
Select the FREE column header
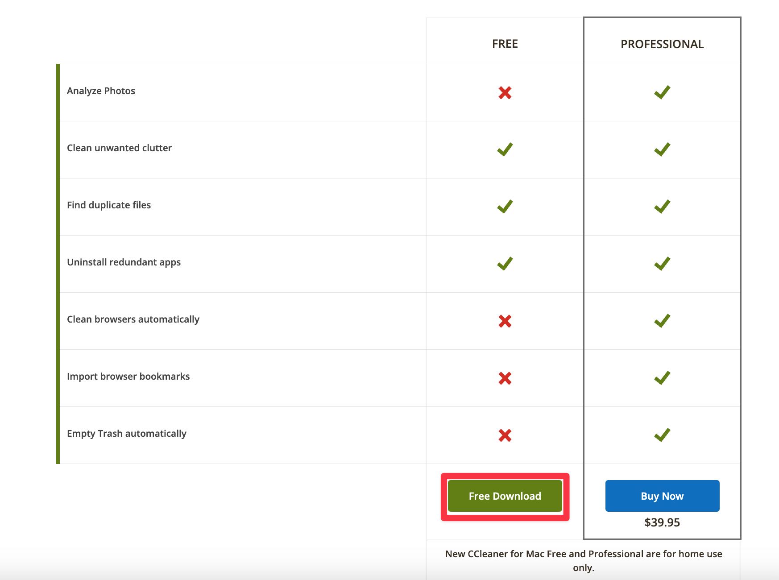(505, 44)
